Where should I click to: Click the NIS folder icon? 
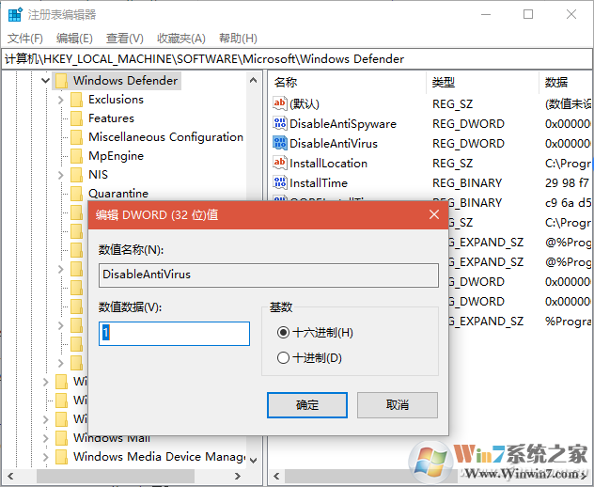tap(76, 175)
